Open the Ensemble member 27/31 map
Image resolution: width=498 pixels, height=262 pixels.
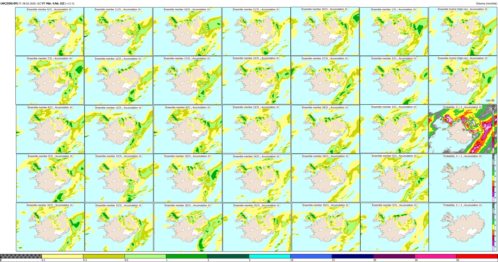[x=325, y=80]
